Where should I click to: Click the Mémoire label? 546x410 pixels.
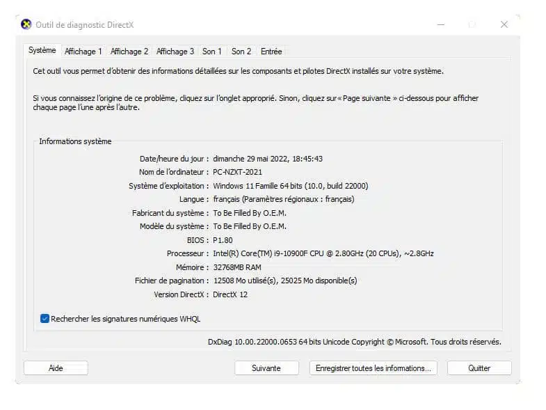192,267
